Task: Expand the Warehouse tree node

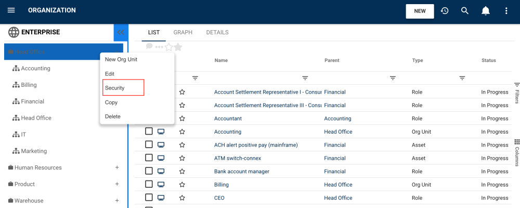Action: pos(117,201)
